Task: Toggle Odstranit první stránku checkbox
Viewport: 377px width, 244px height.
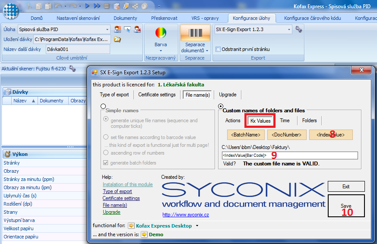Action: (218, 49)
